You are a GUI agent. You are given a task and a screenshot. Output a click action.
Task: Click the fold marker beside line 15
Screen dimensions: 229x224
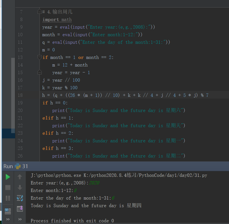(39, 72)
